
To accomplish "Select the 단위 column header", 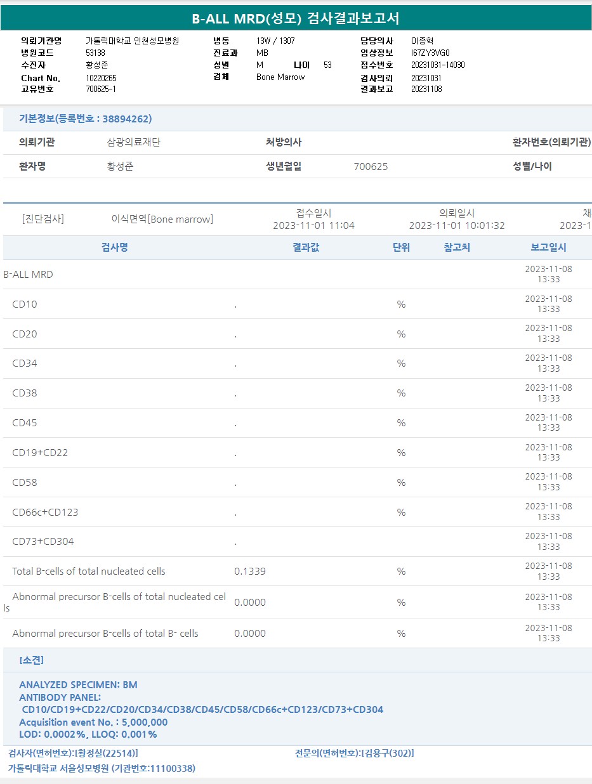I will tap(401, 247).
